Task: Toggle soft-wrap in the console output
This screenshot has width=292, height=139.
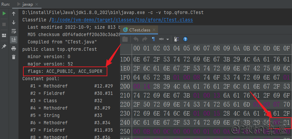Action: click(x=14, y=31)
